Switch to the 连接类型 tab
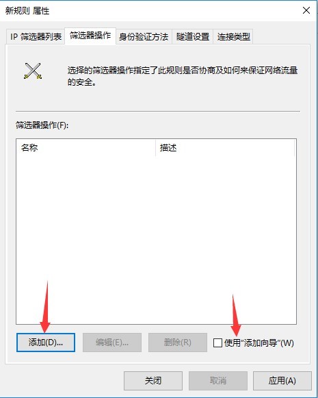This screenshot has width=318, height=398. coord(233,37)
